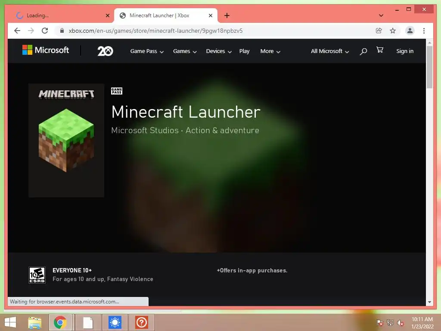The width and height of the screenshot is (441, 331).
Task: Select the Minecraft Launcher | Xbox tab
Action: (x=166, y=16)
